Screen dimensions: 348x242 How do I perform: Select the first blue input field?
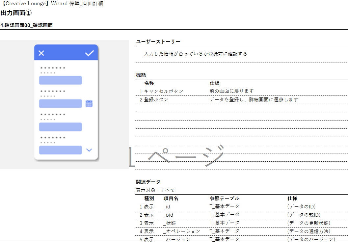tap(60, 80)
